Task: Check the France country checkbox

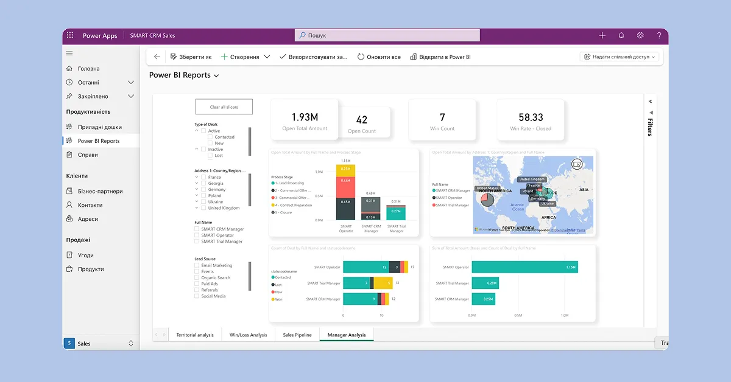Action: tap(203, 177)
